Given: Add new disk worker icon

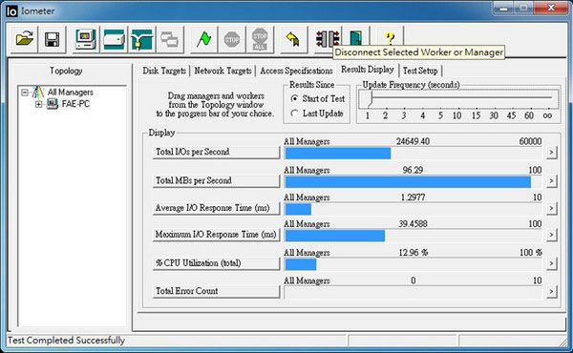Looking at the screenshot, I should pos(114,39).
